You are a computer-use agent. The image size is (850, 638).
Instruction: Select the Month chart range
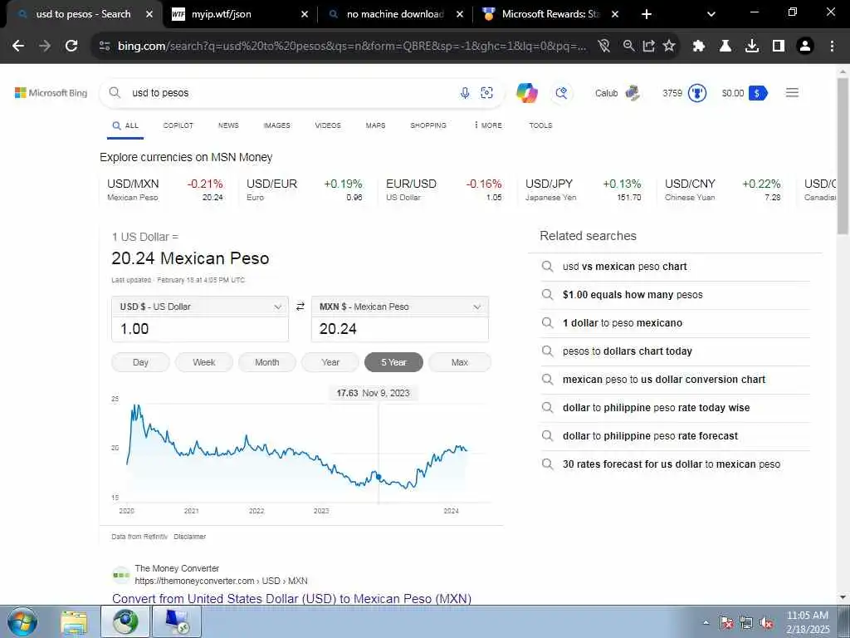[x=267, y=362]
